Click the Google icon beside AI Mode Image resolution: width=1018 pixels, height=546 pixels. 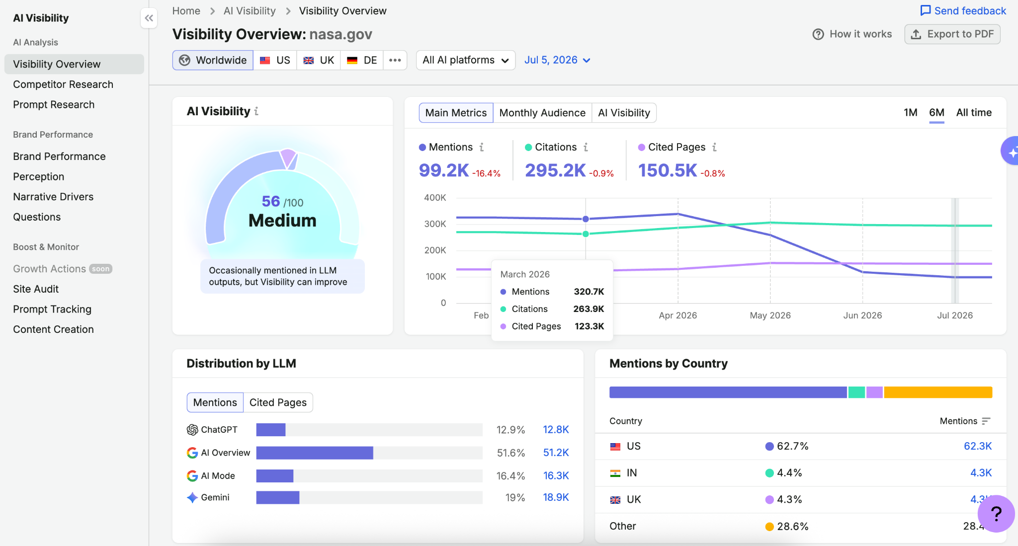click(192, 476)
